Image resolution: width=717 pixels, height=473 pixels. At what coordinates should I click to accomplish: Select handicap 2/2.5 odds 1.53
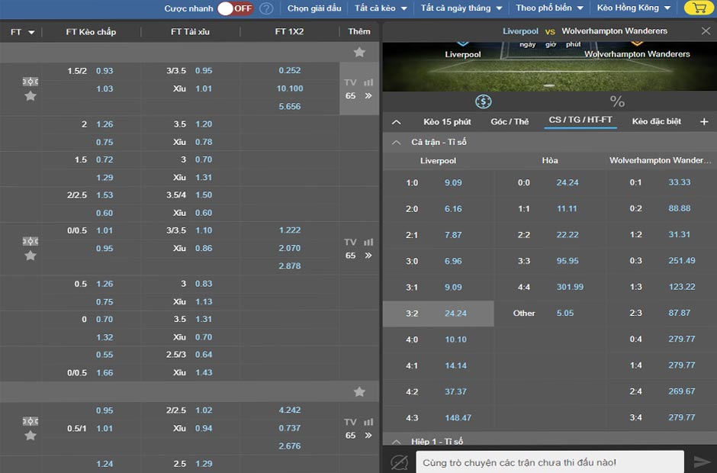click(x=104, y=195)
